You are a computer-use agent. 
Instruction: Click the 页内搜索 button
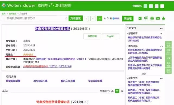point(76,18)
